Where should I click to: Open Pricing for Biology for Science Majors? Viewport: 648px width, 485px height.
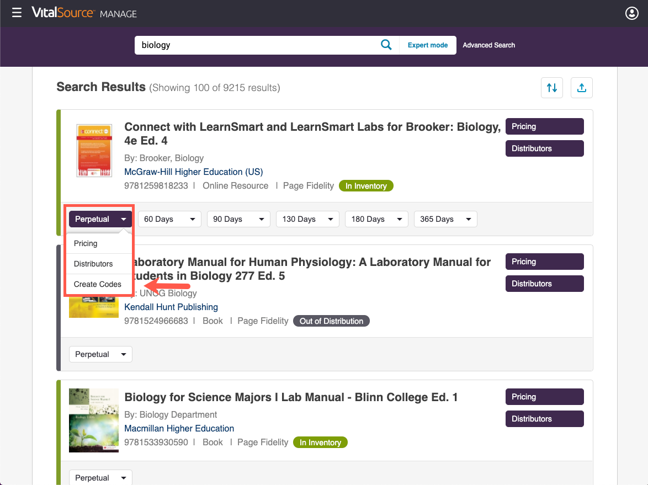pos(544,397)
